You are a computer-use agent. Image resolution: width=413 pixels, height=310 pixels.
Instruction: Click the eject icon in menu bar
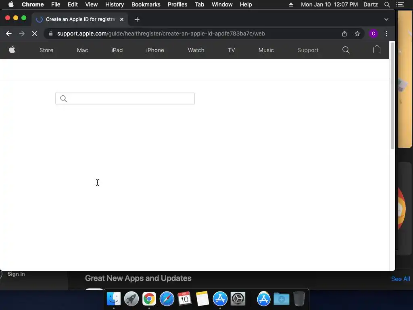(x=291, y=4)
